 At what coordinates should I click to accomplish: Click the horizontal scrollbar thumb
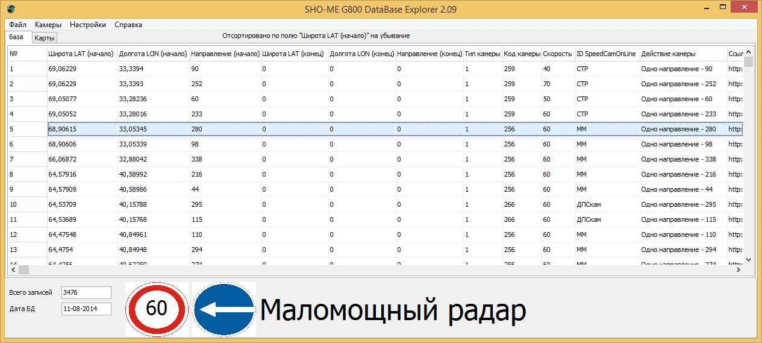[x=24, y=269]
